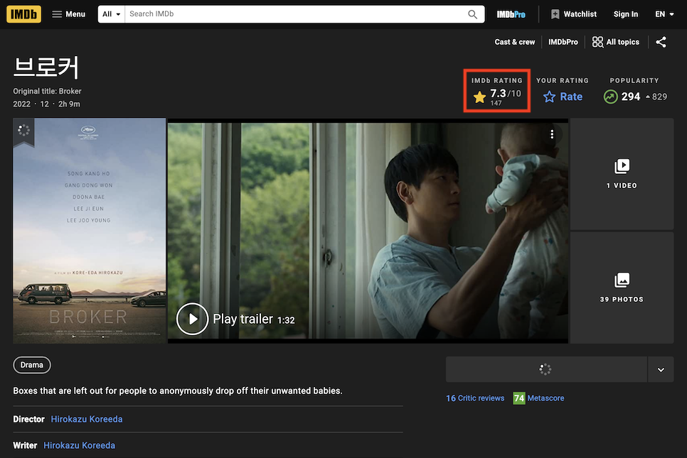687x458 pixels.
Task: Click the share icon
Action: click(x=661, y=42)
